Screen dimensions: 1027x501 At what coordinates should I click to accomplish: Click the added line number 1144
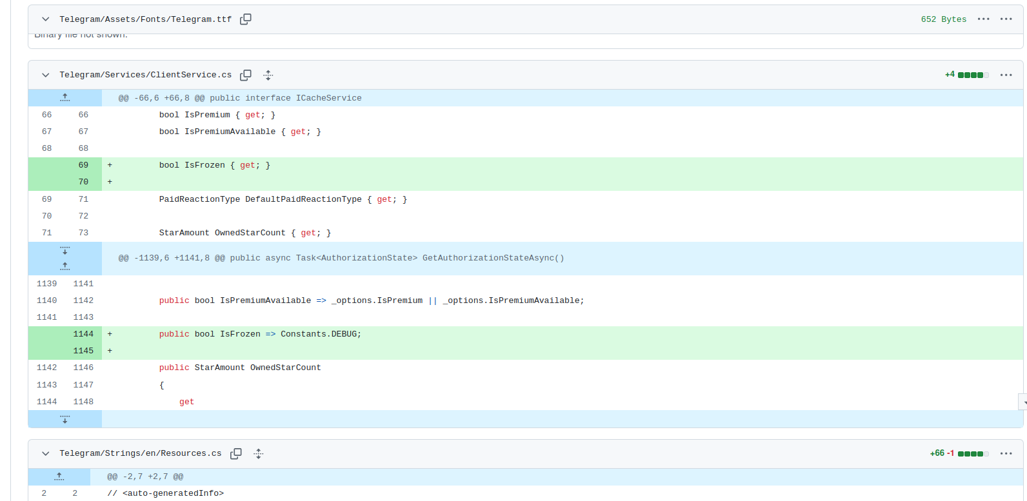pyautogui.click(x=83, y=334)
